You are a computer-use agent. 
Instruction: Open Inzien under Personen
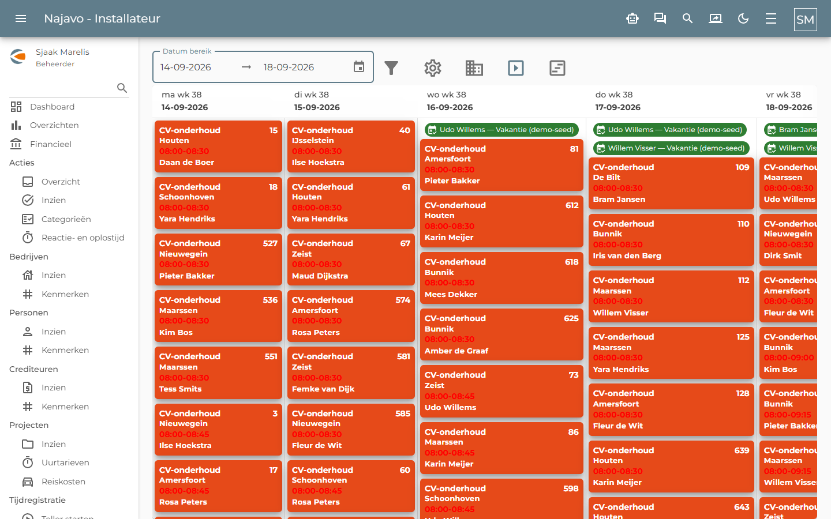point(75,332)
